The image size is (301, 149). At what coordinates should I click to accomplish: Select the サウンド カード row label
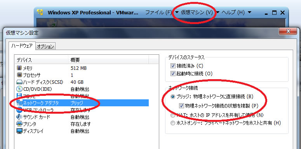coord(37,117)
